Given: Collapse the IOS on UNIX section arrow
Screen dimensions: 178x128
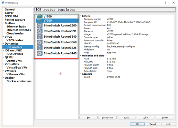Looking at the screenshot, I should point(3,50).
